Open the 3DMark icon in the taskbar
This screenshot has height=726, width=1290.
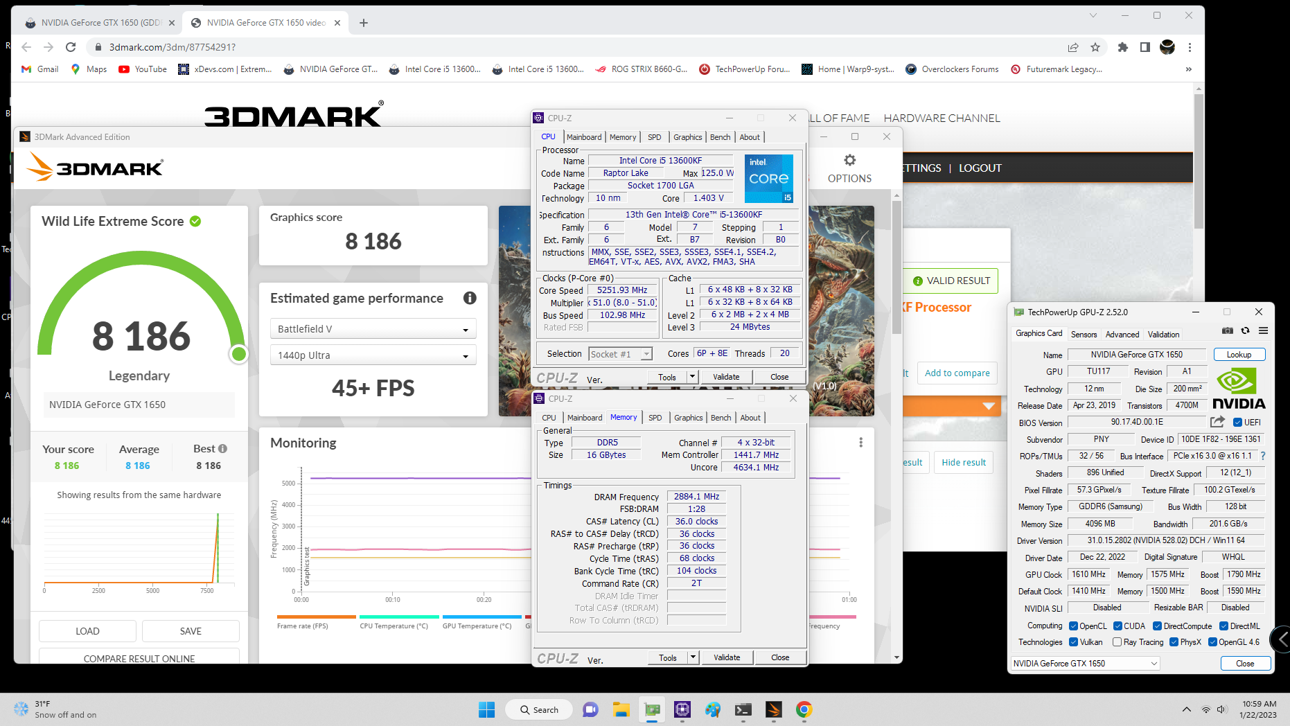coord(774,709)
